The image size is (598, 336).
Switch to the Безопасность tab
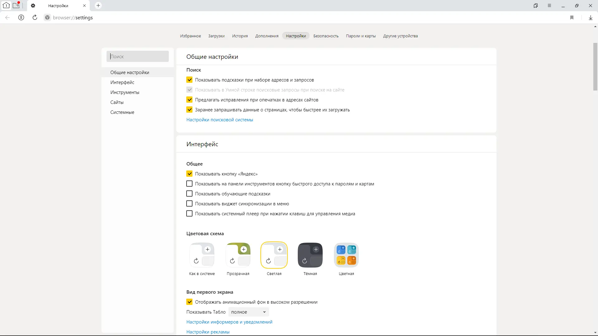tap(326, 36)
